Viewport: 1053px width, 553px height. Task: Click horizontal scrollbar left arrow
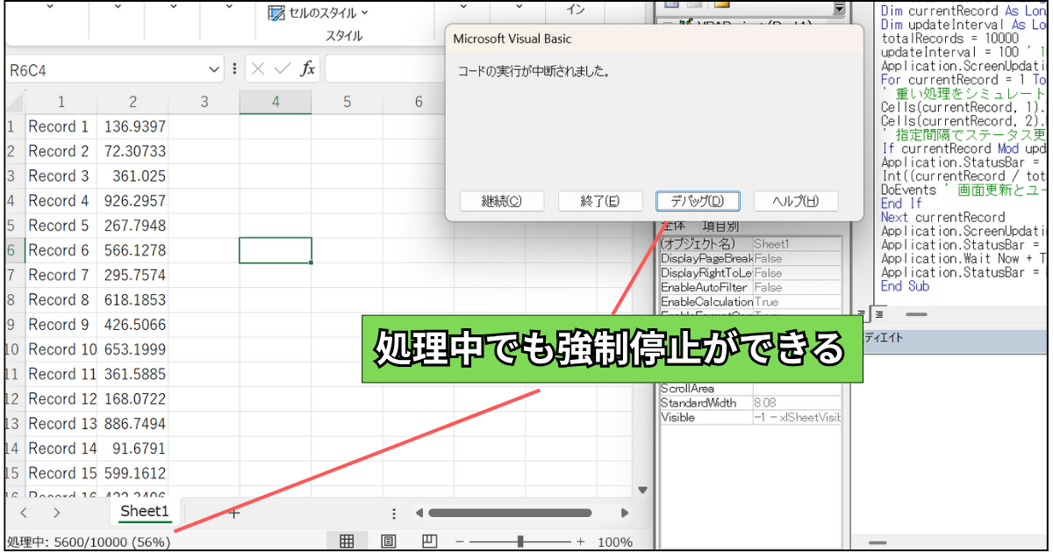(419, 513)
